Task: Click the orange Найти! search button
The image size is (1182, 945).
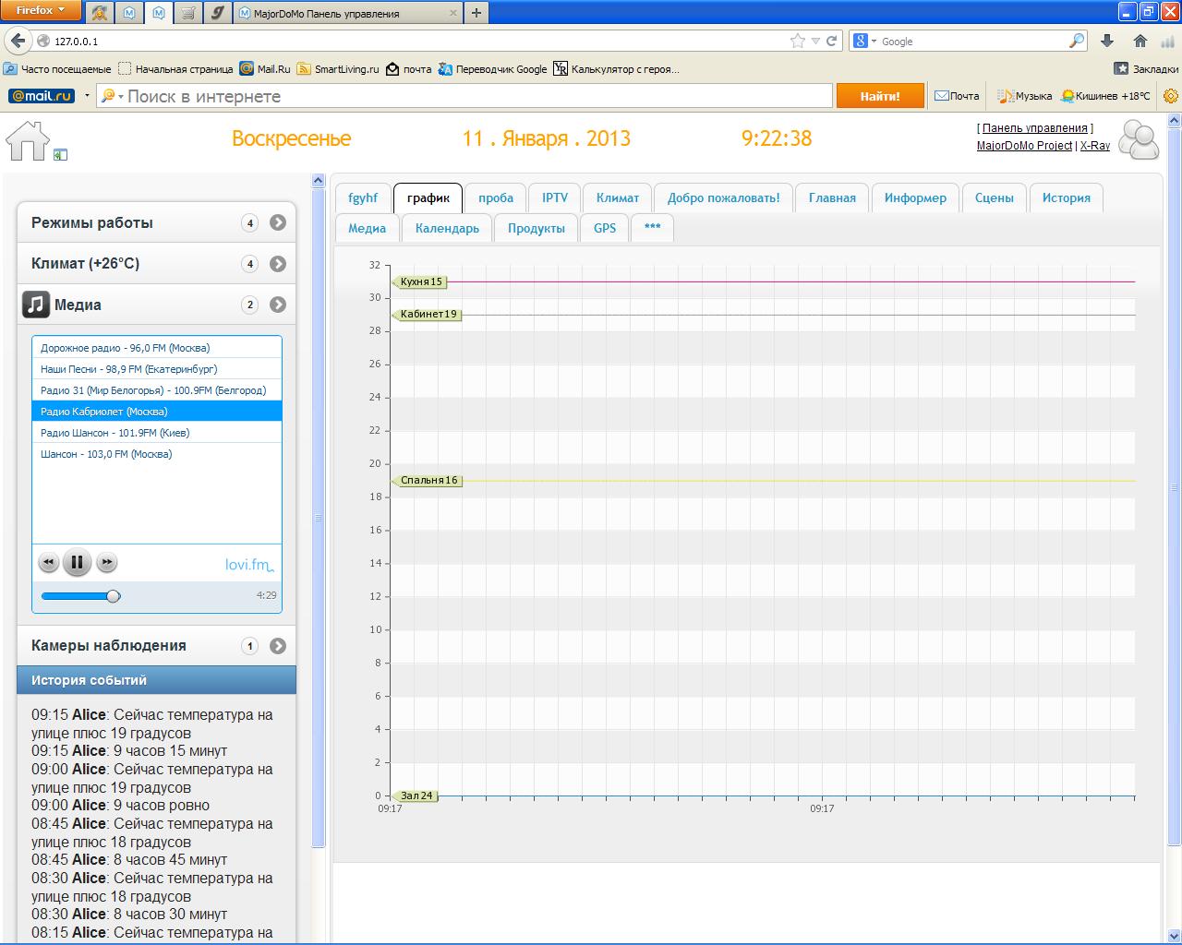Action: point(879,96)
